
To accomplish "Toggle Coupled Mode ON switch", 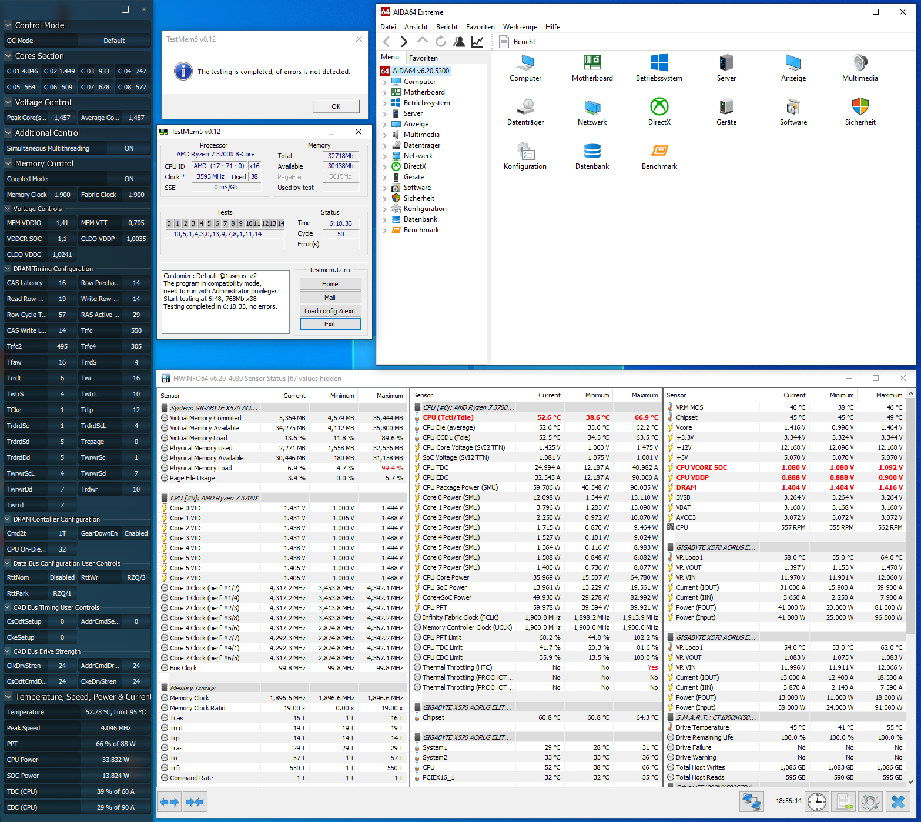I will (x=129, y=179).
